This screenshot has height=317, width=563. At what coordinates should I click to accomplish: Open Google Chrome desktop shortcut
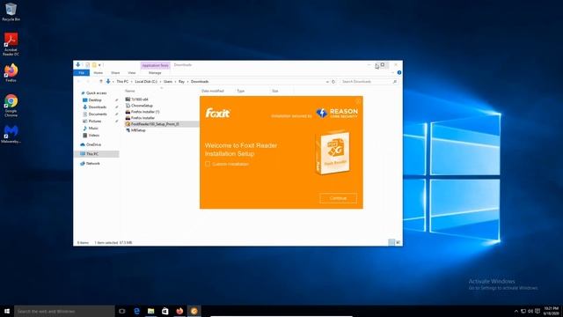click(11, 106)
